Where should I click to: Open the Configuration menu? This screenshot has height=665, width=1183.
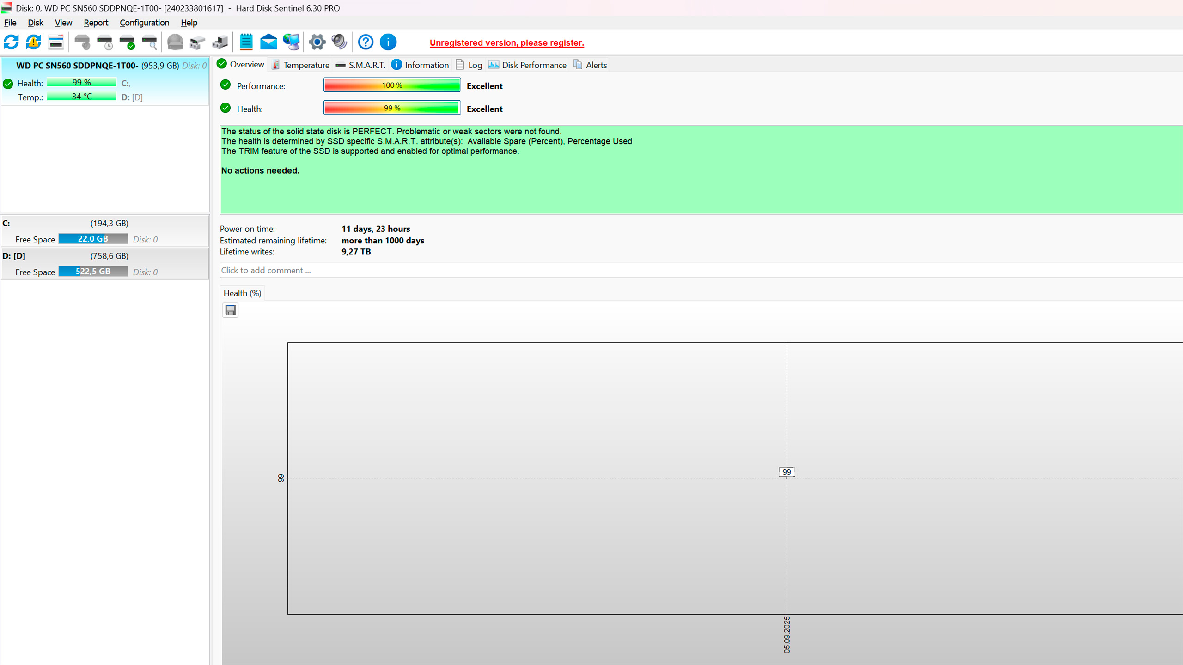(x=144, y=23)
